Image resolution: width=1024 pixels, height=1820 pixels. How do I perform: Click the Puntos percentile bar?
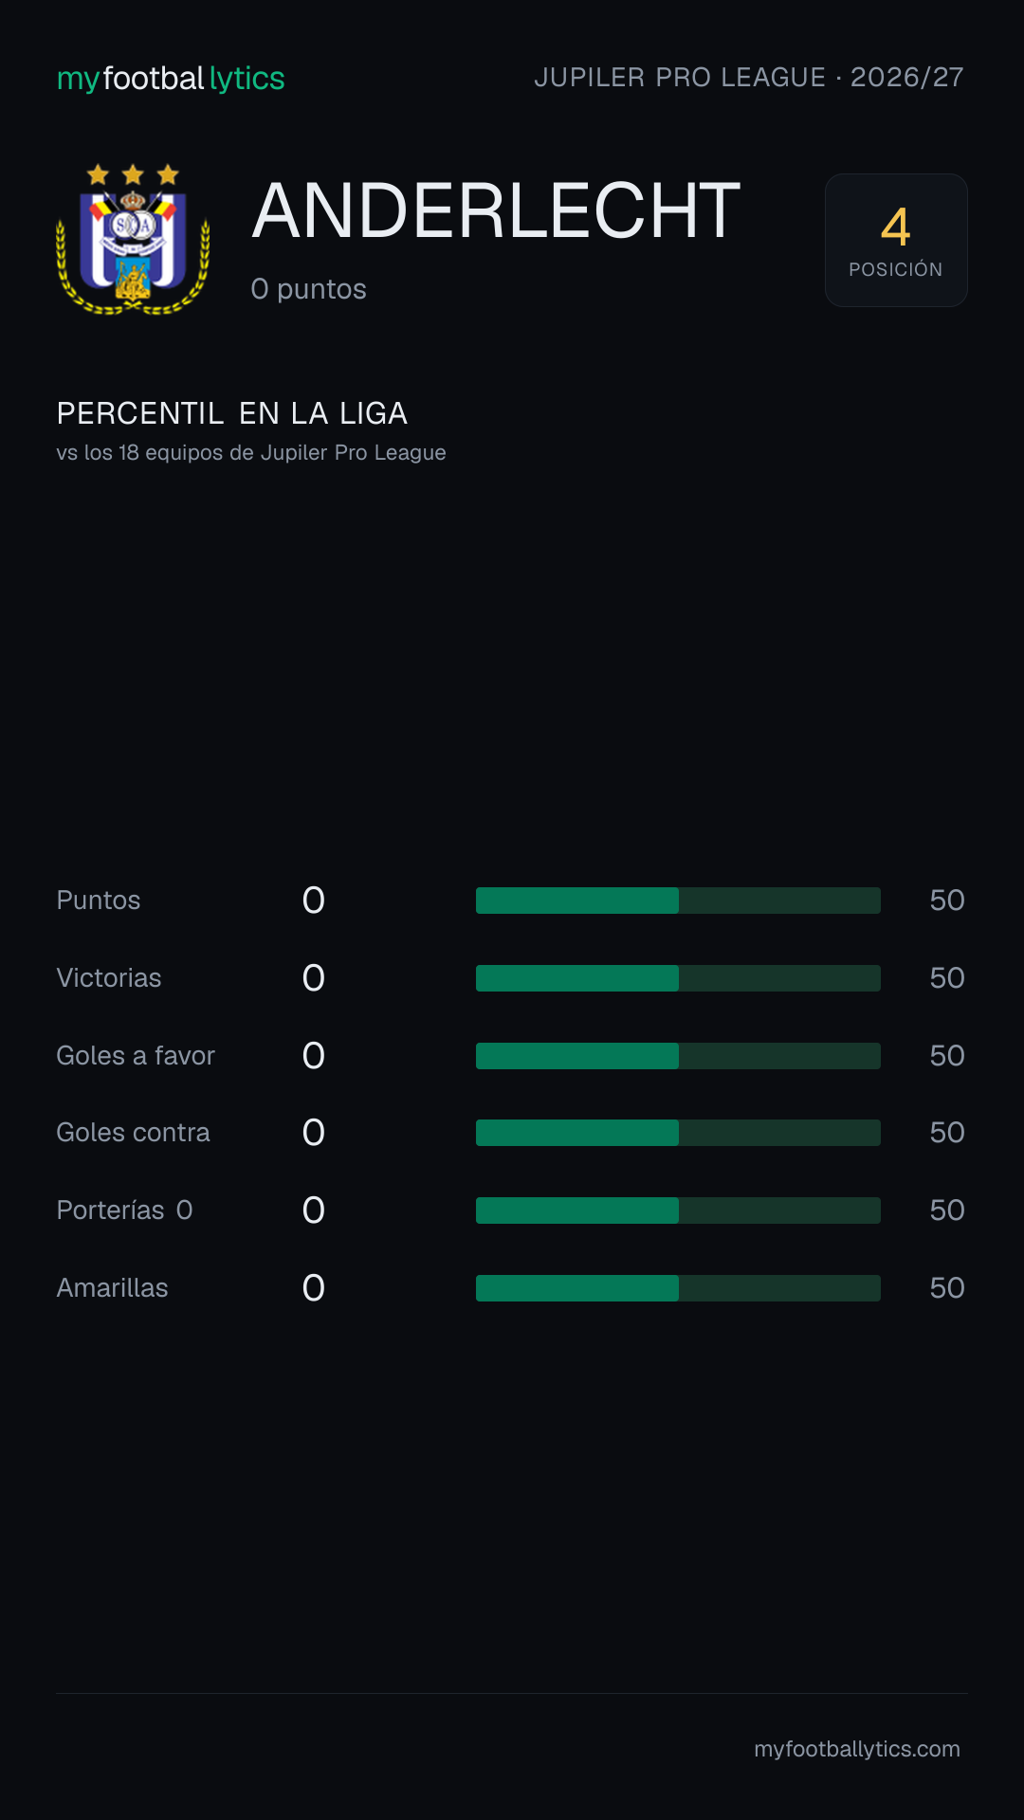(x=678, y=901)
